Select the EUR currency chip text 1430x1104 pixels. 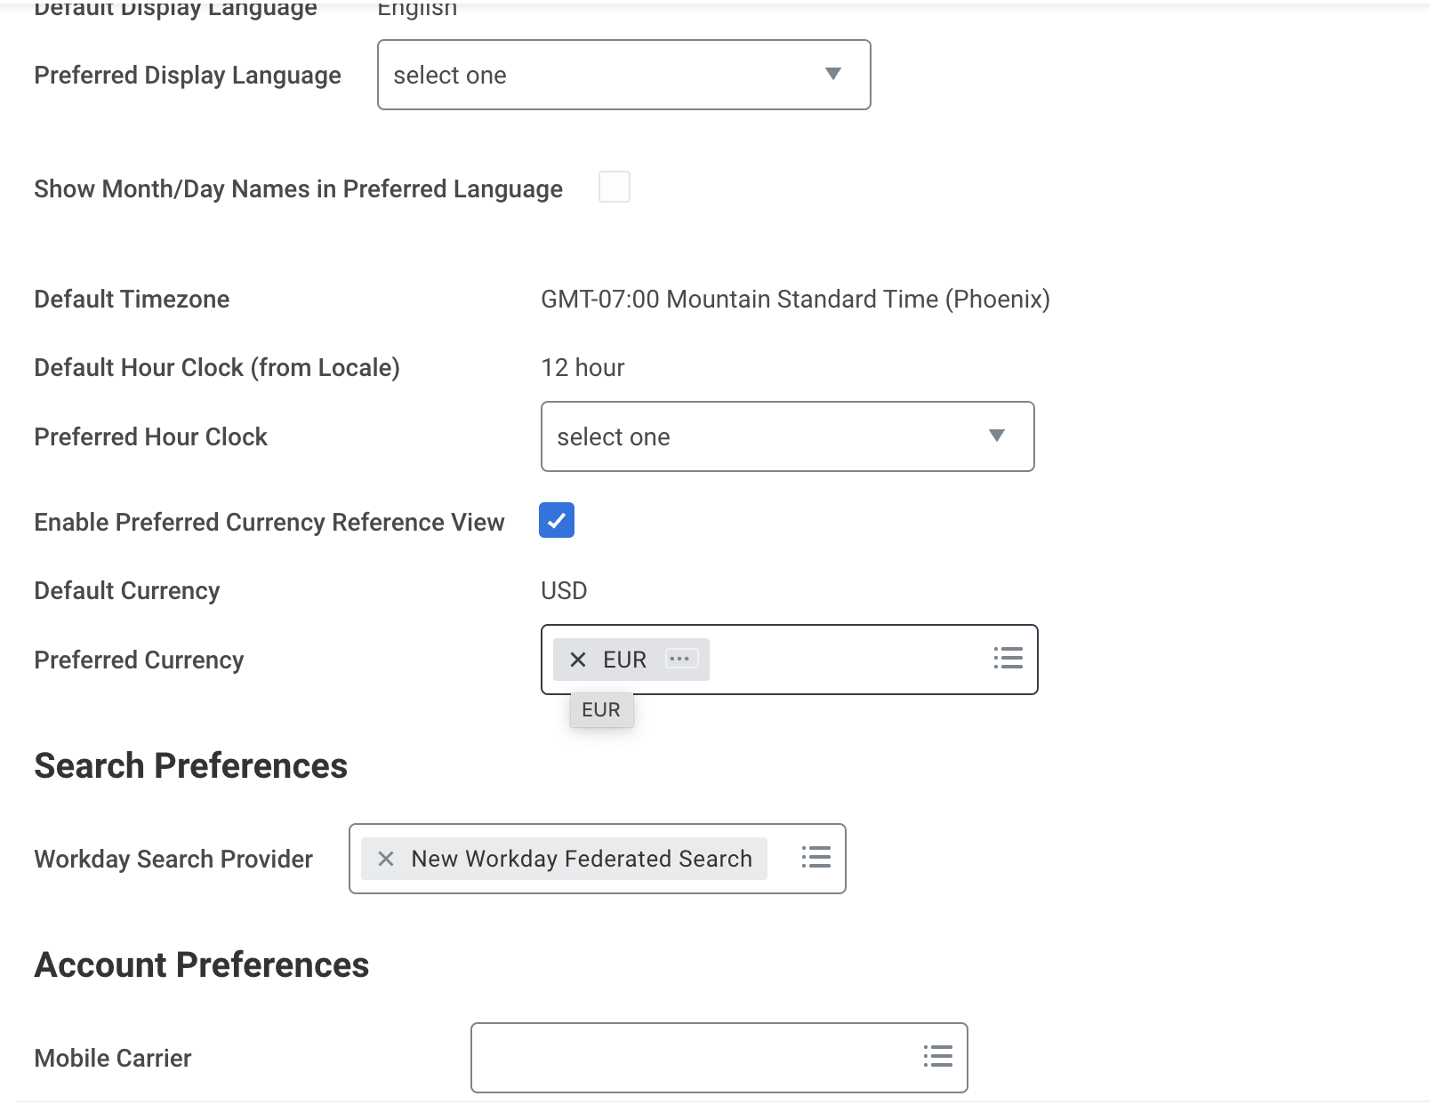624,660
